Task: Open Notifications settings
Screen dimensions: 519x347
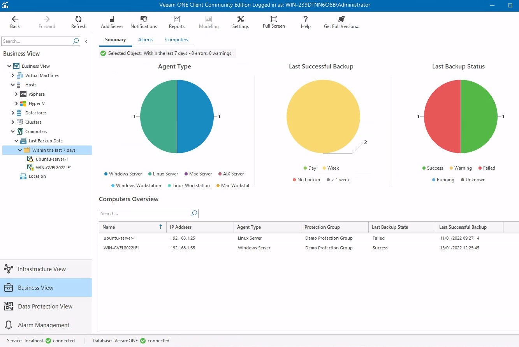Action: point(144,22)
